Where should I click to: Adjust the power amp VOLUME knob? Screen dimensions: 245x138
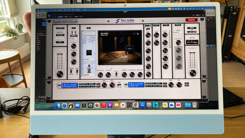[x=73, y=46]
